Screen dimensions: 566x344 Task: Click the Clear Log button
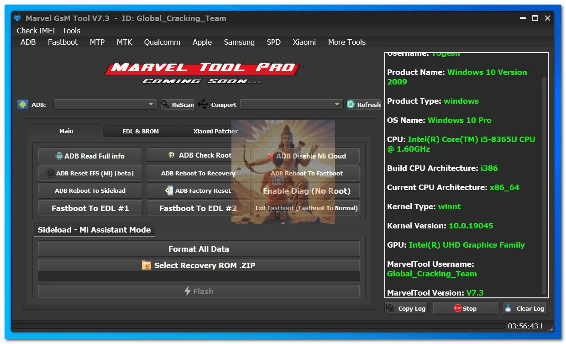(524, 308)
